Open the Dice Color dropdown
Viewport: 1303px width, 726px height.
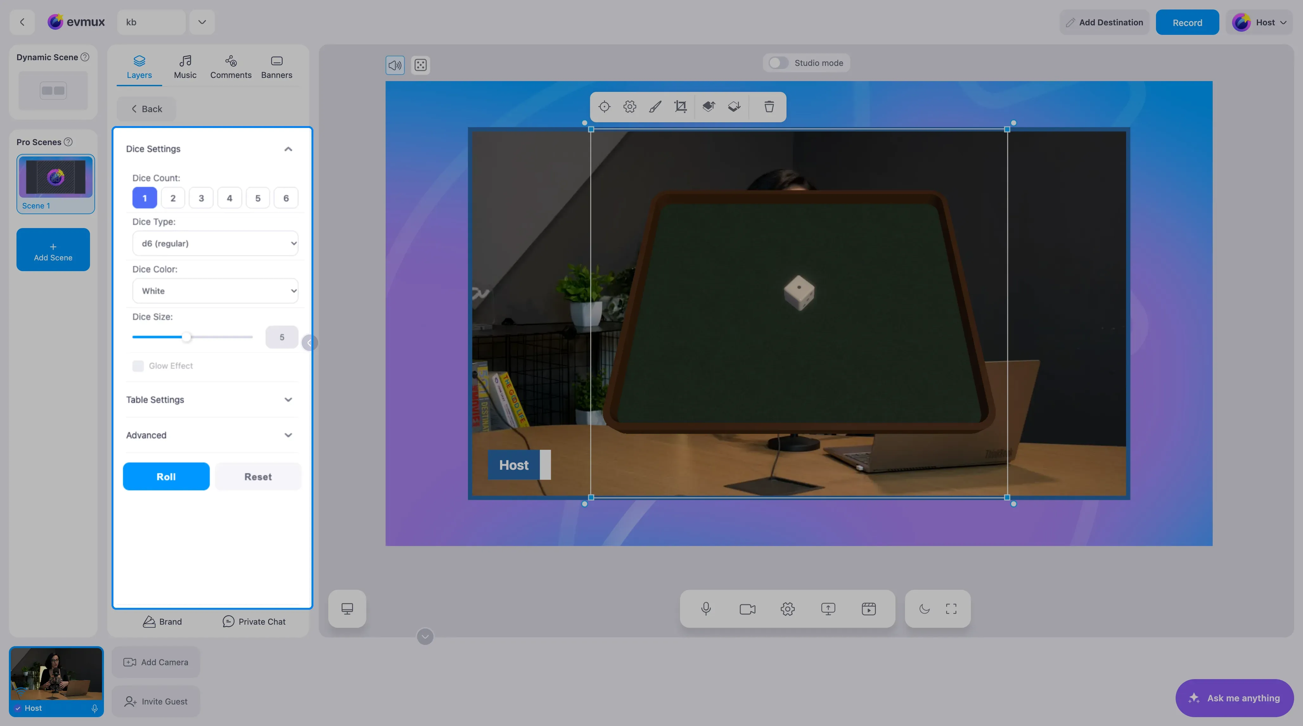(215, 291)
